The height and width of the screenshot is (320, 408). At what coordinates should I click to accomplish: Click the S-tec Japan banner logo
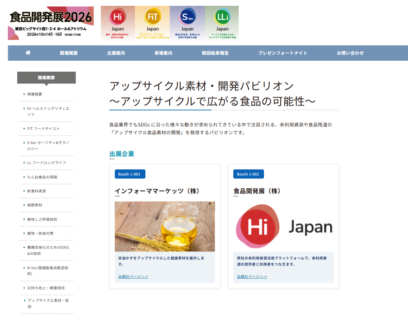pyautogui.click(x=187, y=23)
